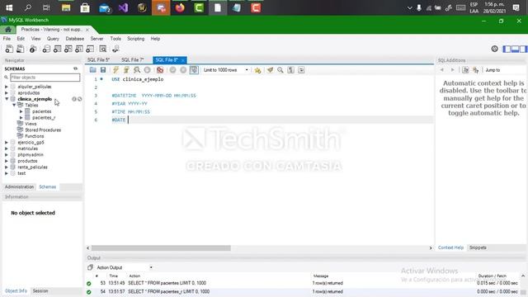Switch to the Administration tab
The width and height of the screenshot is (528, 297).
(19, 187)
